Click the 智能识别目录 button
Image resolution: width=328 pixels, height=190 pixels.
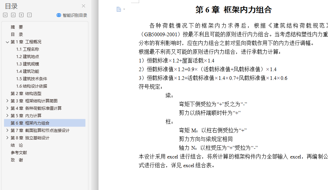[72, 15]
